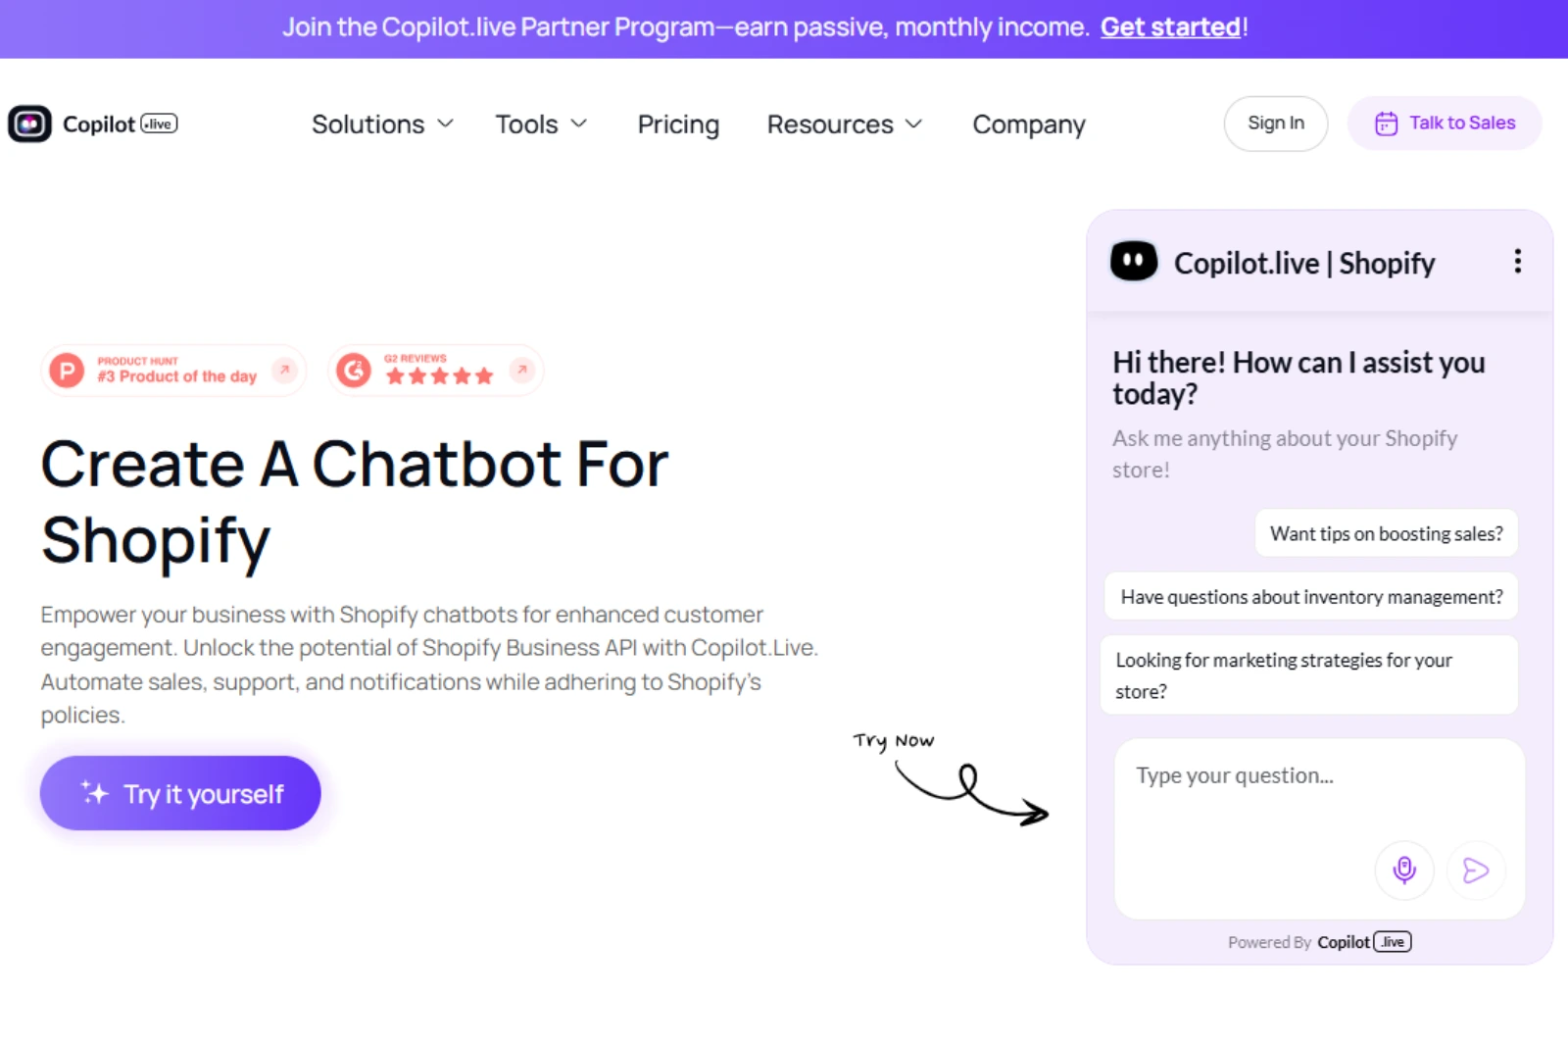
Task: Click the Copilot logo in the top navigation
Action: [93, 124]
